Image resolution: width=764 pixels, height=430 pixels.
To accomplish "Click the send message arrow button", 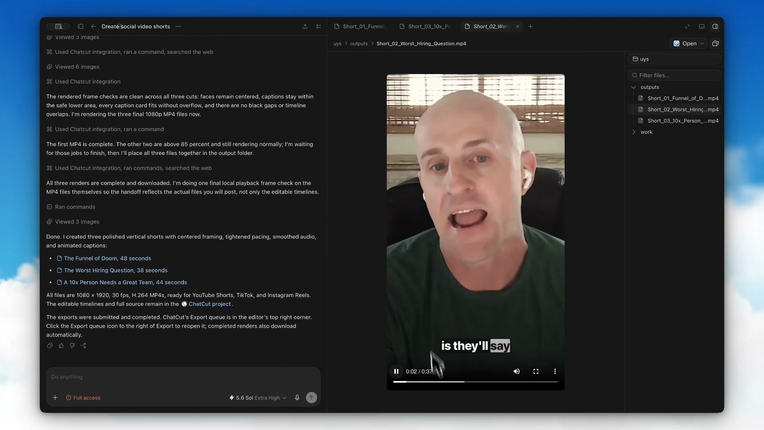I will [x=312, y=397].
